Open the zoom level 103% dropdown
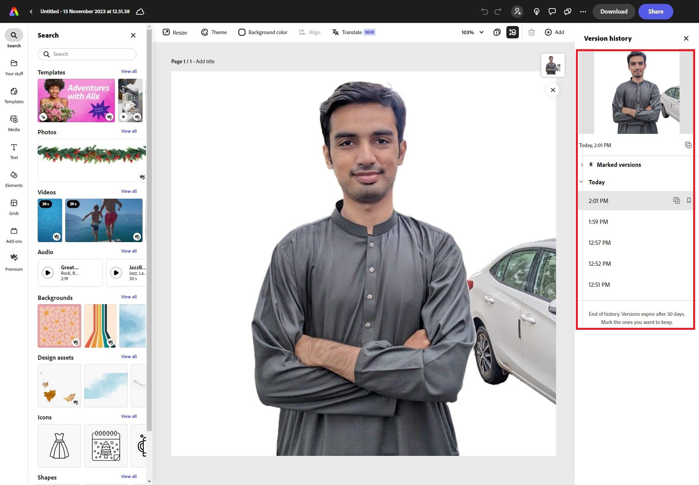The height and width of the screenshot is (485, 699). (471, 32)
